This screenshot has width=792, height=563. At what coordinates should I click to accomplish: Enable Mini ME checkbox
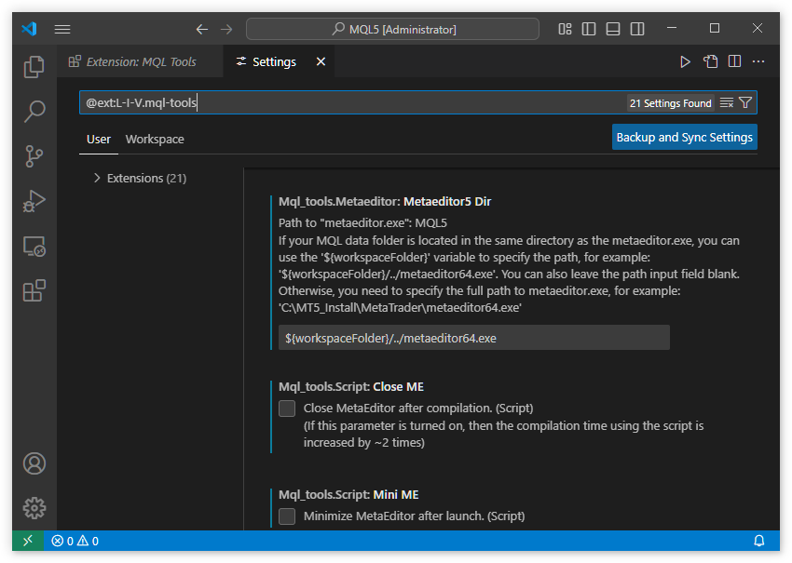coord(287,516)
